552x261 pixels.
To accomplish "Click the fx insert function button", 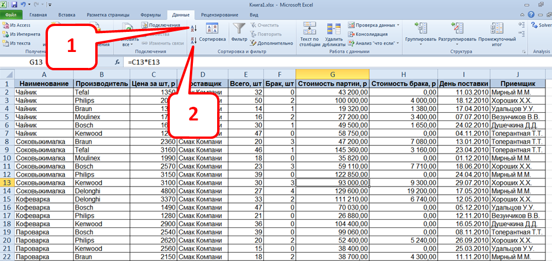I will (x=118, y=61).
